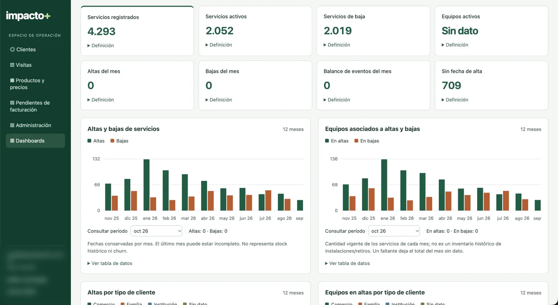Click the tallest green bar above ene 26 in Altas y bajas de servicios
The height and width of the screenshot is (305, 558).
(146, 185)
